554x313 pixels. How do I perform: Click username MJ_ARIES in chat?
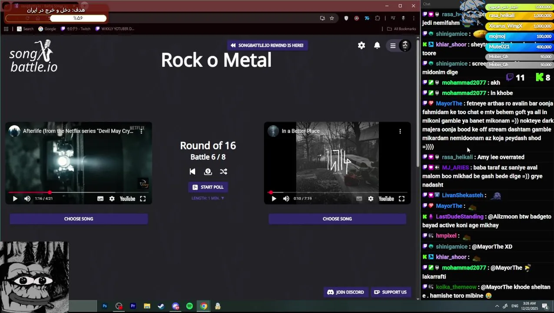pos(455,167)
